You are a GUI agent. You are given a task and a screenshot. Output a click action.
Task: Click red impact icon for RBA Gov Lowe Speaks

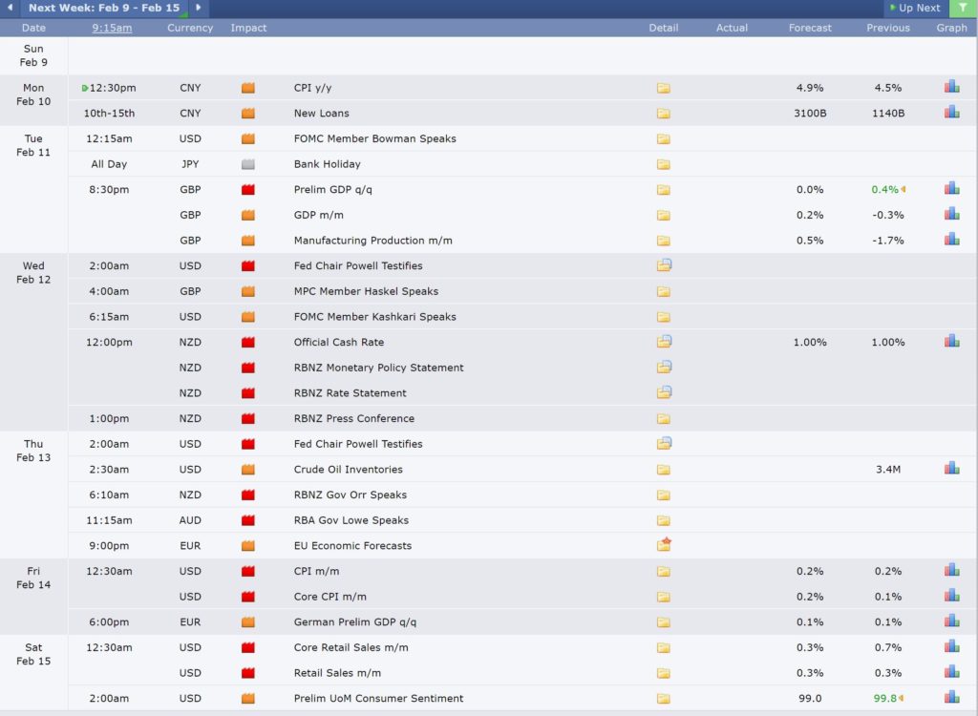click(248, 520)
